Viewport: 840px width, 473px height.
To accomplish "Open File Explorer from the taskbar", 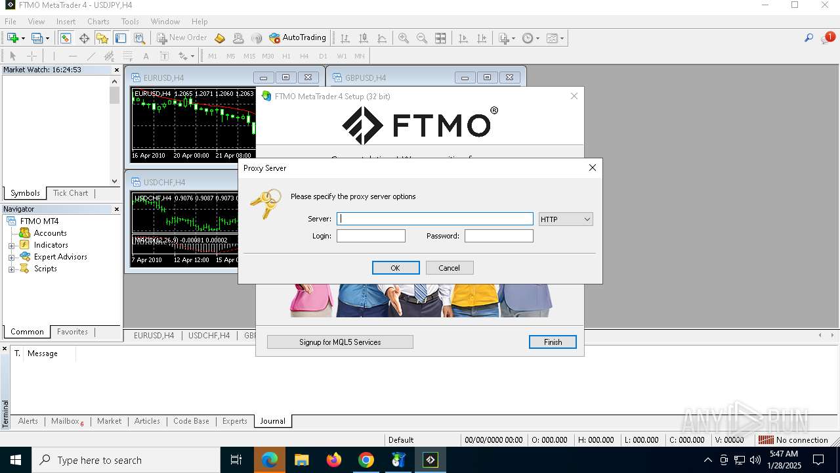I will (301, 460).
